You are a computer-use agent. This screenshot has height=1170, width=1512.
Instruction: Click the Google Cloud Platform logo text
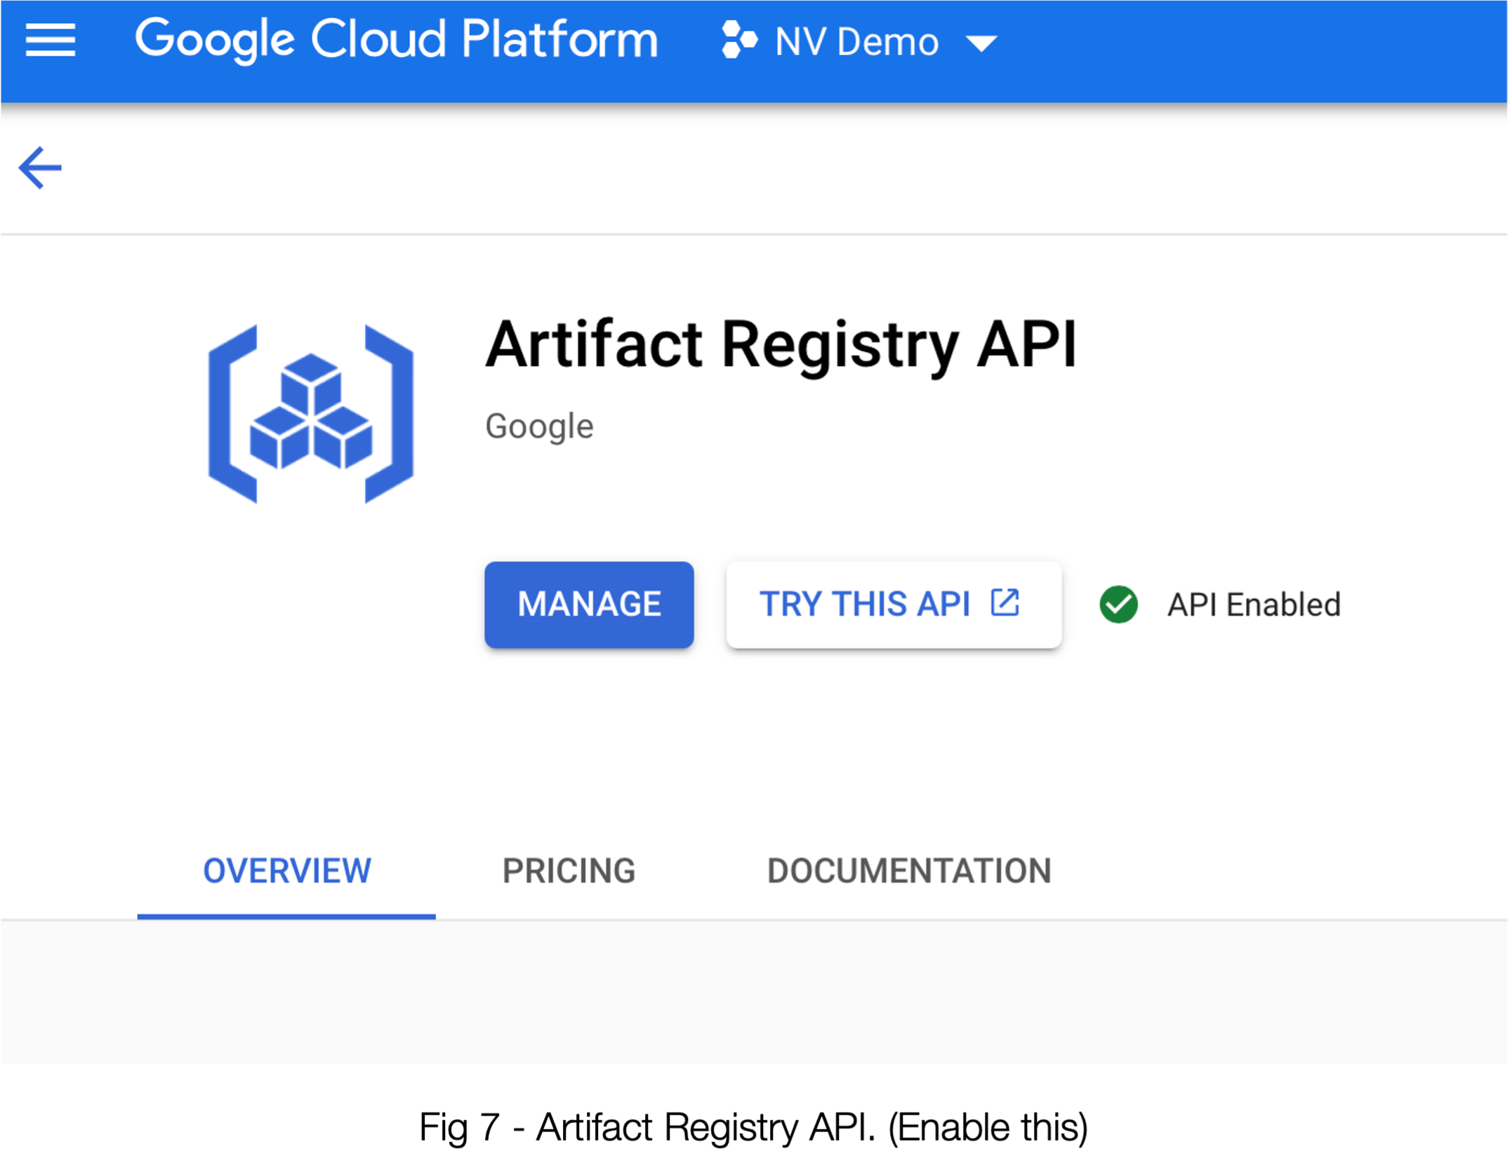click(x=397, y=40)
